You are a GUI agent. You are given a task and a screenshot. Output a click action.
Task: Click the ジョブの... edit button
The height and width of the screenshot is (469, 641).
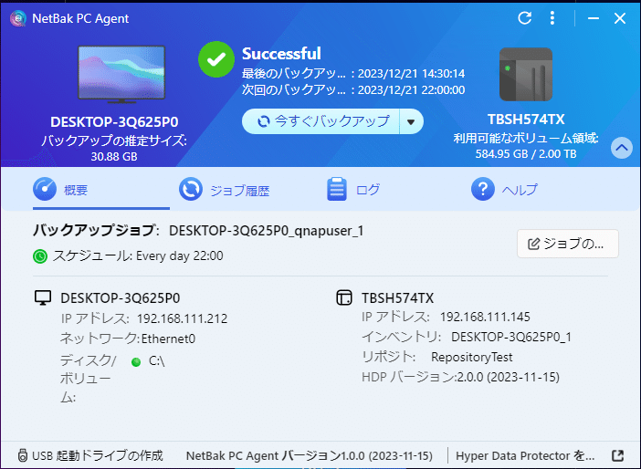click(x=568, y=244)
